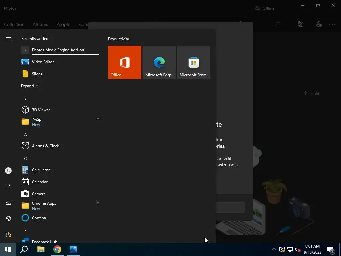The height and width of the screenshot is (256, 341).
Task: Switch to People tab in Photos
Action: [63, 24]
